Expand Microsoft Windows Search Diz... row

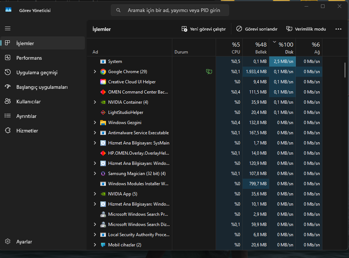pos(95,225)
